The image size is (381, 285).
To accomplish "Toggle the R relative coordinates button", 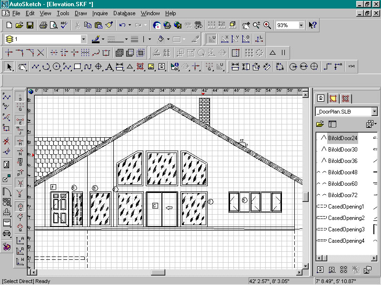I will tap(20, 251).
